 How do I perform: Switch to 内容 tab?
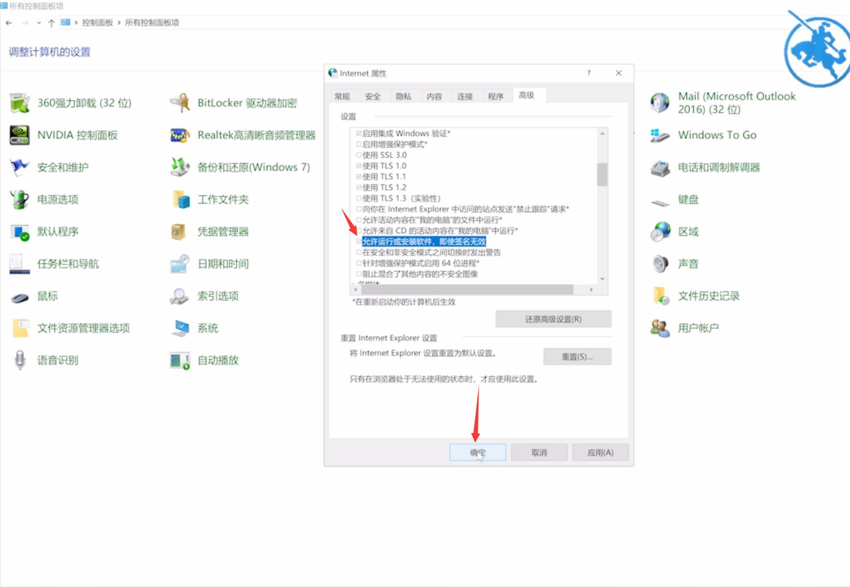tap(434, 96)
